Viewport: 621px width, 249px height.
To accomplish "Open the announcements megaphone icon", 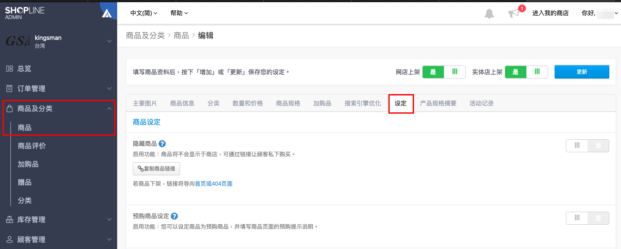I will [514, 13].
